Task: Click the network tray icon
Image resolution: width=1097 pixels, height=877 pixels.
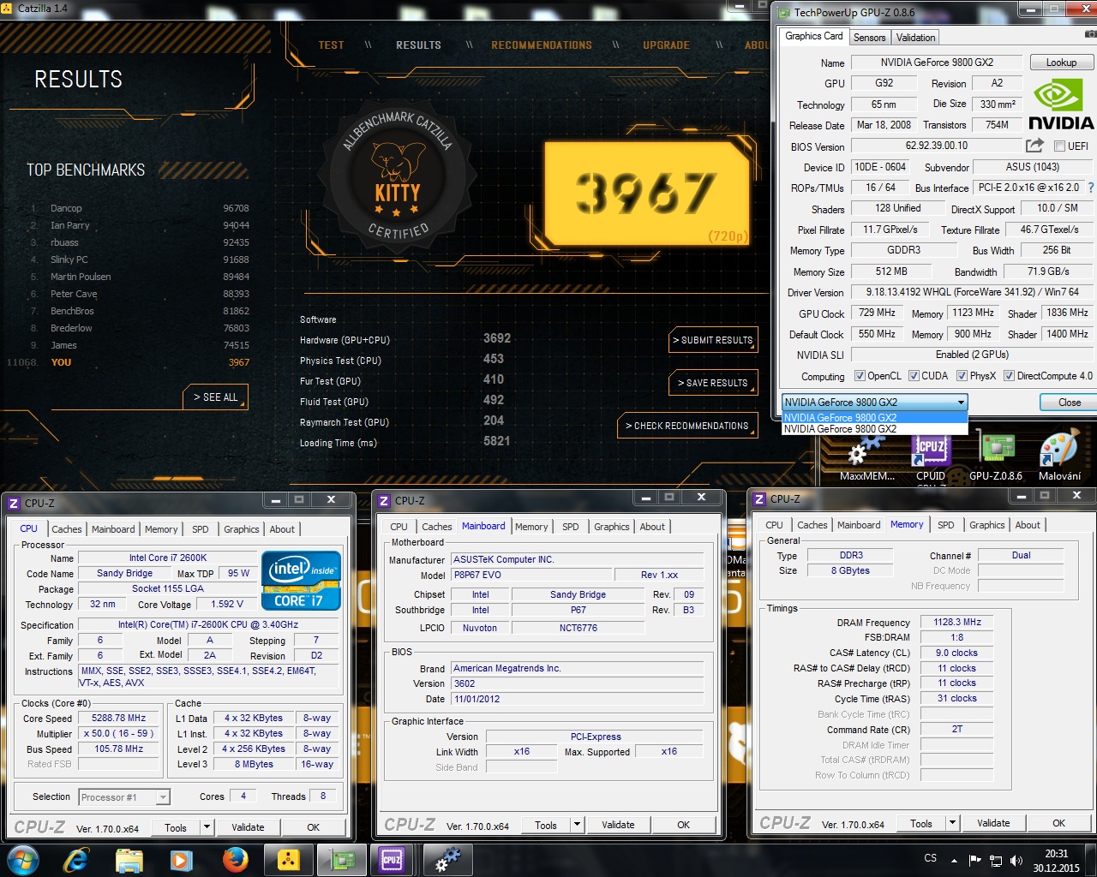Action: pyautogui.click(x=996, y=860)
